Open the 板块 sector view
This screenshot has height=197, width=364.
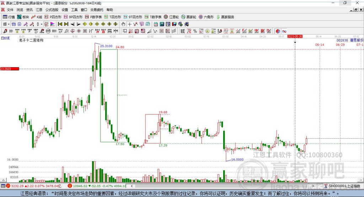pyautogui.click(x=23, y=17)
